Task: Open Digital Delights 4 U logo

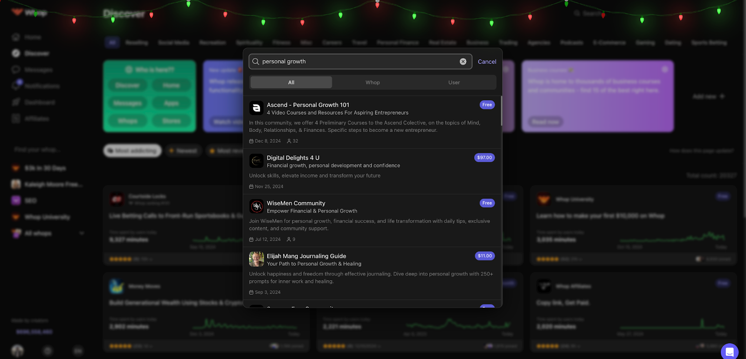Action: tap(256, 161)
